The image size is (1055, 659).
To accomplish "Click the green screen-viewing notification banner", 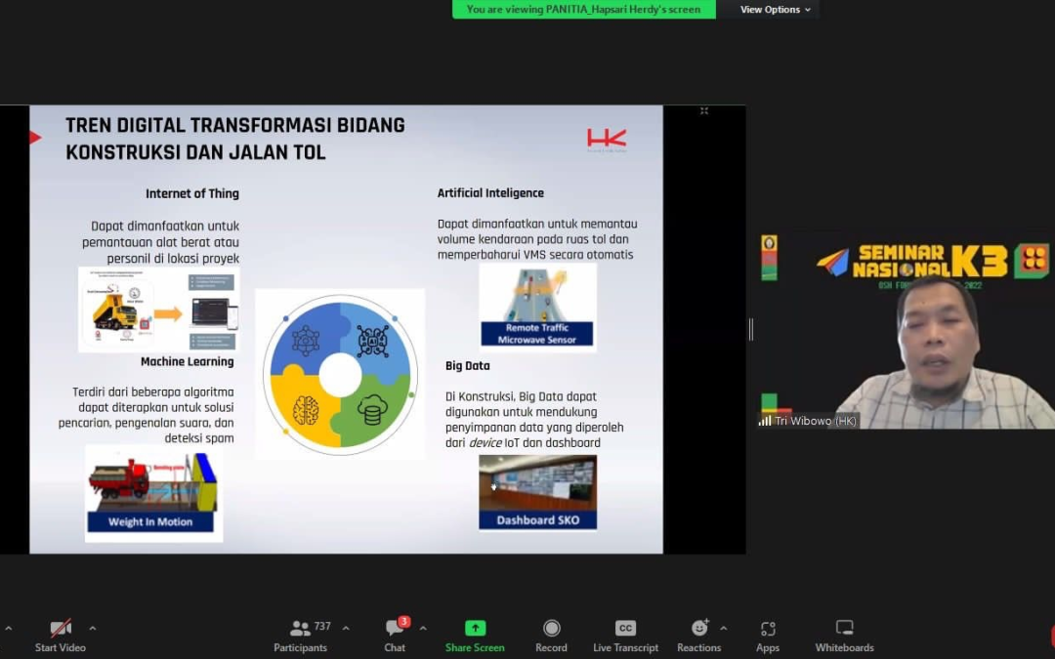I will pyautogui.click(x=583, y=10).
